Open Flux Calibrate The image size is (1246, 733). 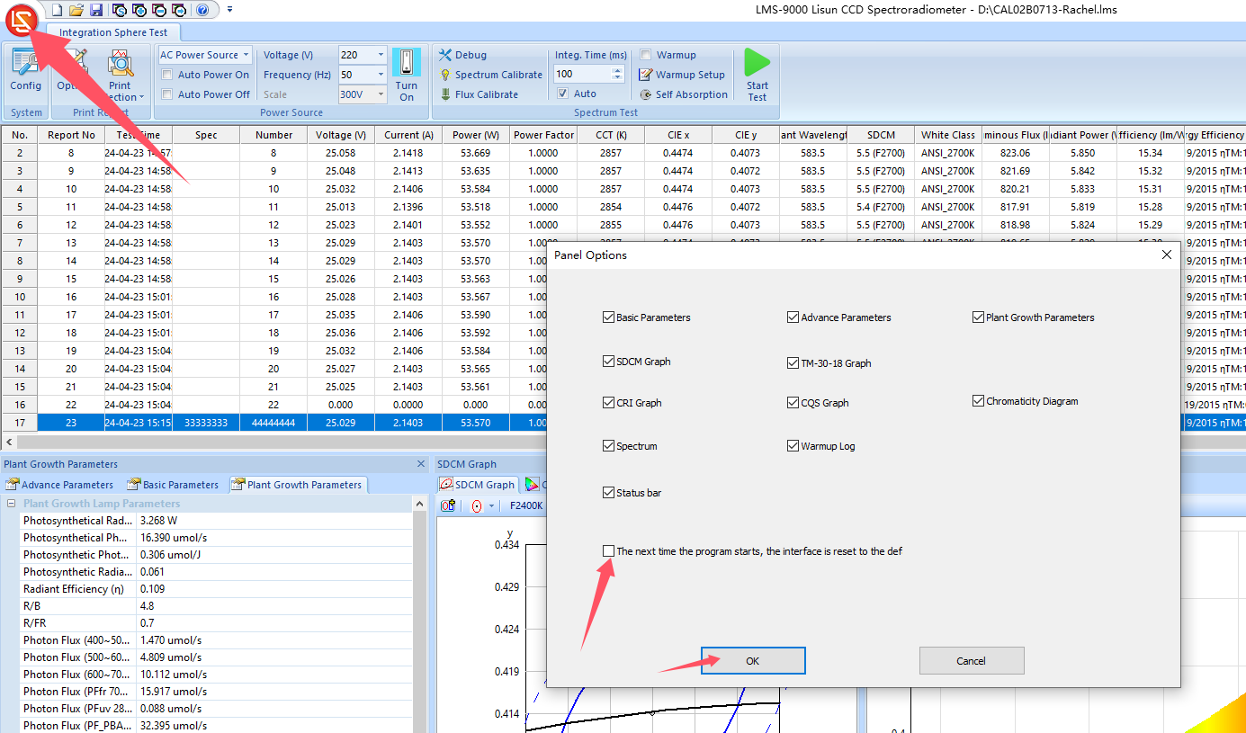[486, 94]
